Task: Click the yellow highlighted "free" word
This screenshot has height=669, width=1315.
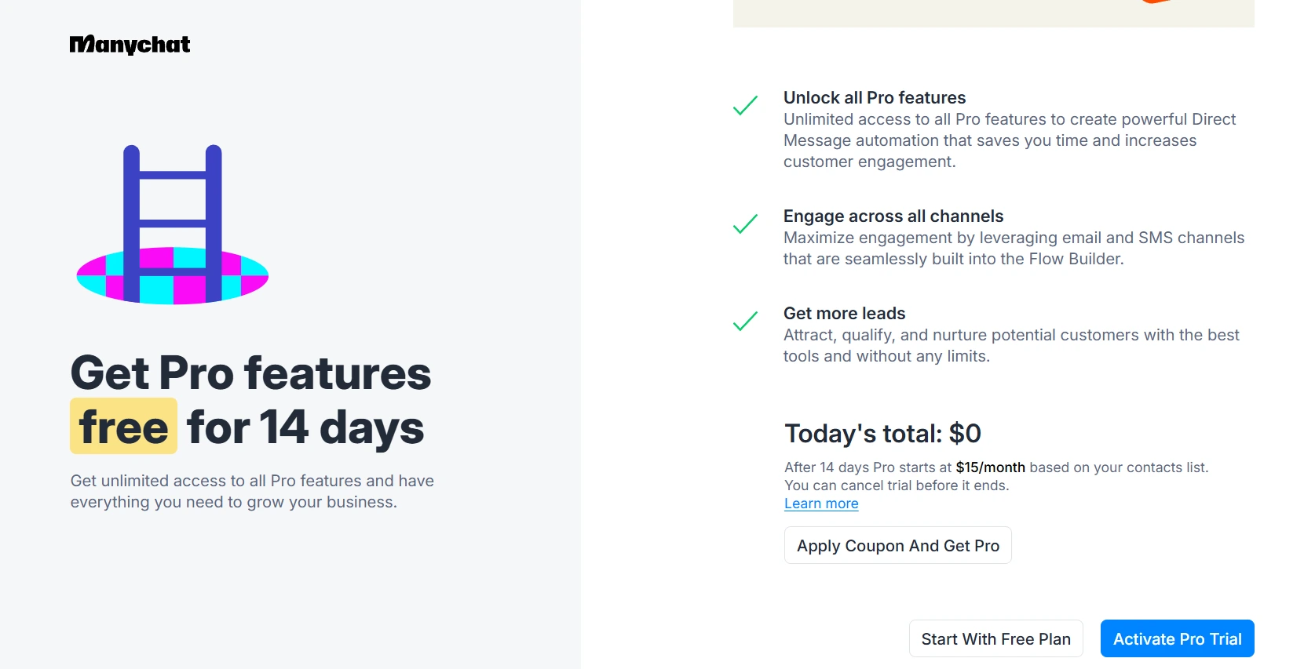Action: (x=124, y=427)
